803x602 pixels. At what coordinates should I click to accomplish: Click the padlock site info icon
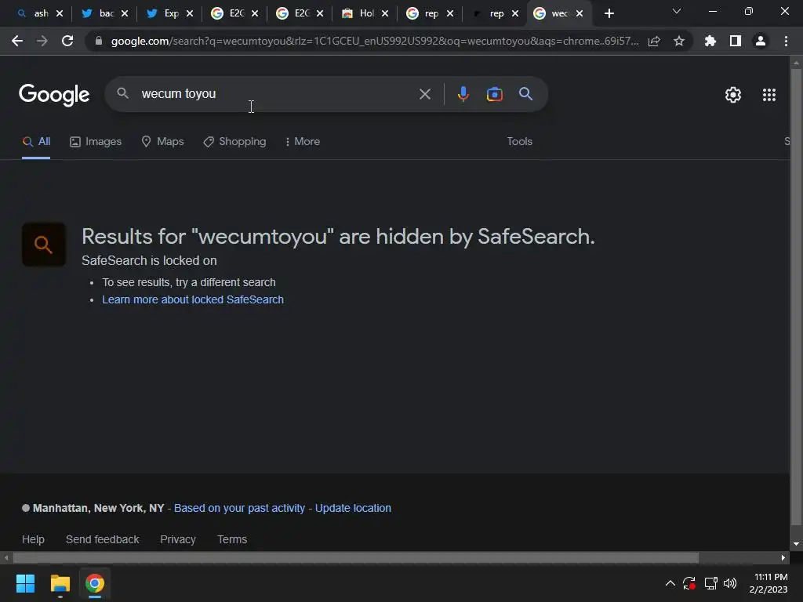[99, 41]
